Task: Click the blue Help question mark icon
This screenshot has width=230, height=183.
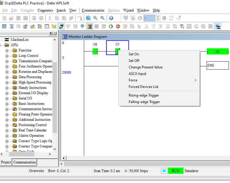Action: (111, 18)
